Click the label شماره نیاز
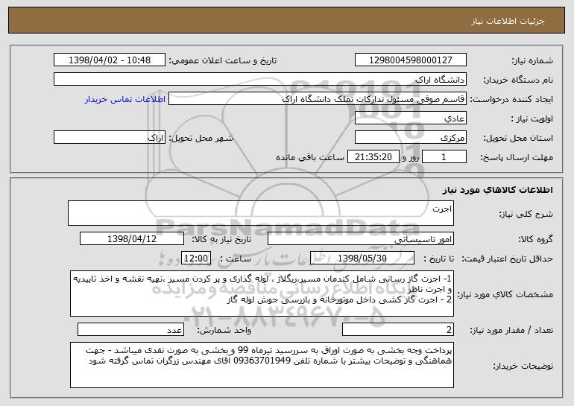574x406 pixels. [x=532, y=60]
